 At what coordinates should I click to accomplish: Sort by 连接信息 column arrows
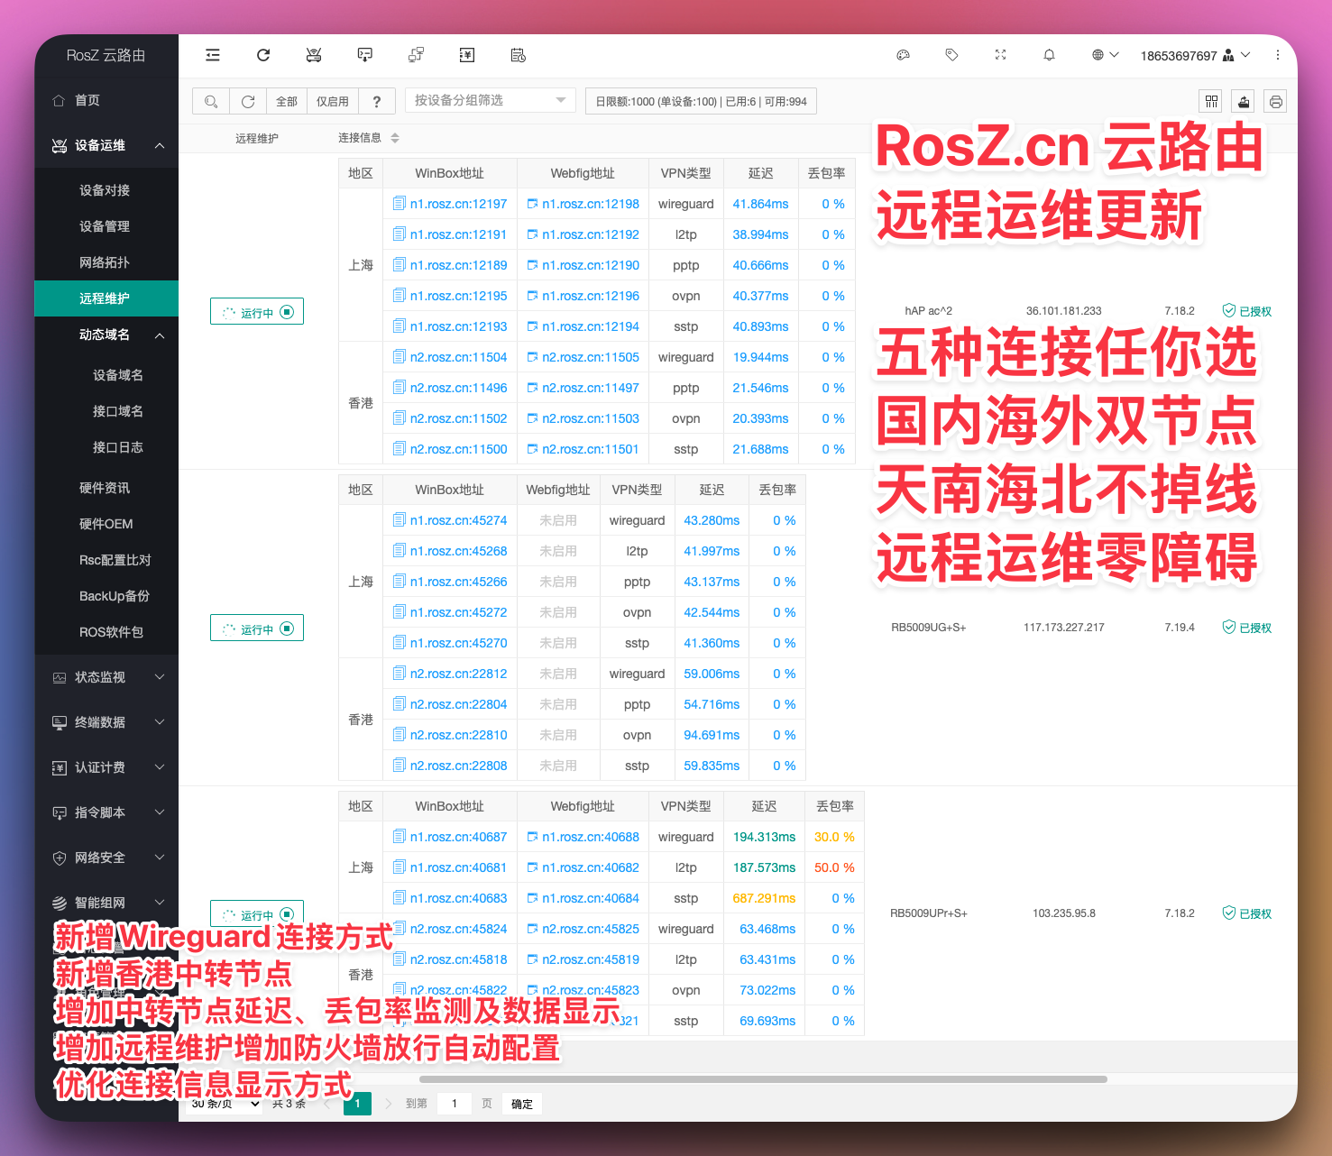point(395,138)
